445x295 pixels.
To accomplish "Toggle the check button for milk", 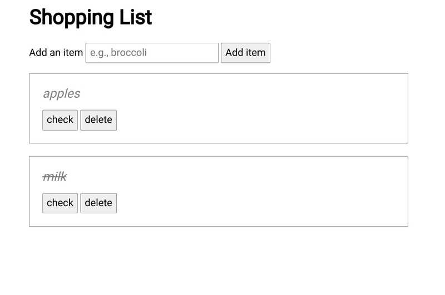I will pyautogui.click(x=60, y=203).
